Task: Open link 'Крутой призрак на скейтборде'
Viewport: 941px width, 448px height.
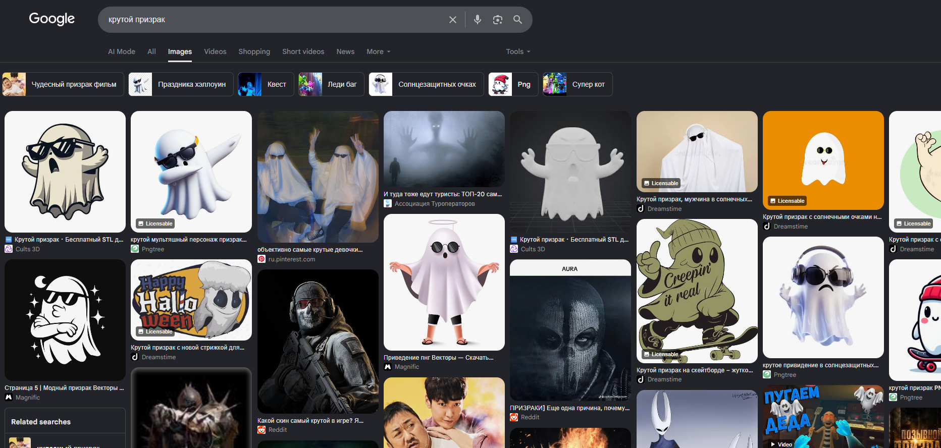Action: pyautogui.click(x=695, y=370)
